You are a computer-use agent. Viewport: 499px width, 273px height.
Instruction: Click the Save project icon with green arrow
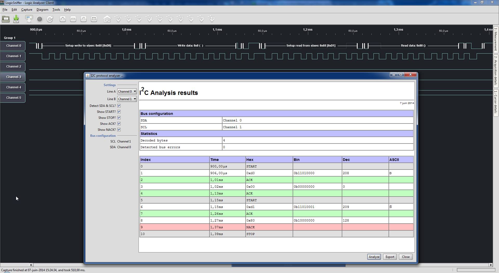pyautogui.click(x=16, y=19)
